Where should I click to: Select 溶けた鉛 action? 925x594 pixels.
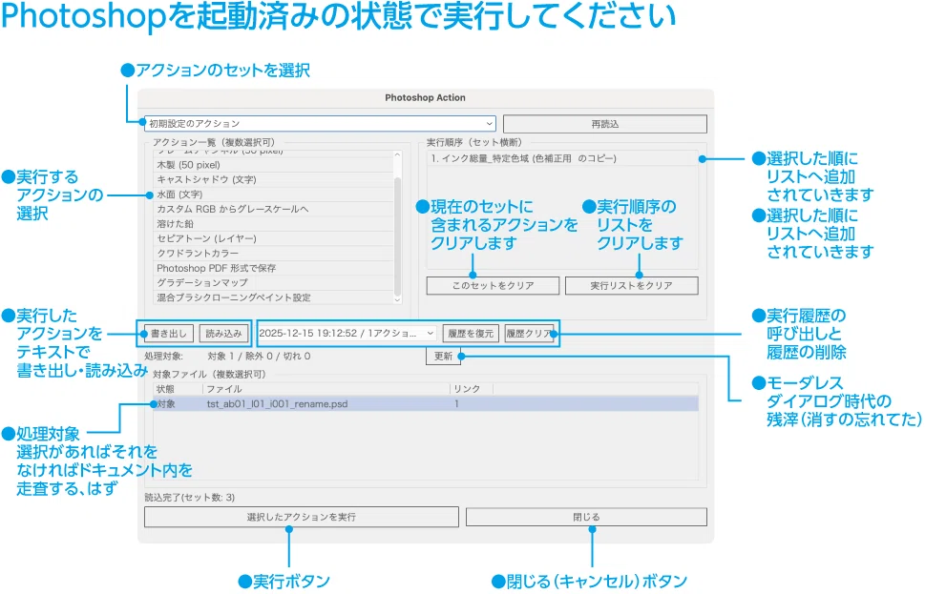273,224
